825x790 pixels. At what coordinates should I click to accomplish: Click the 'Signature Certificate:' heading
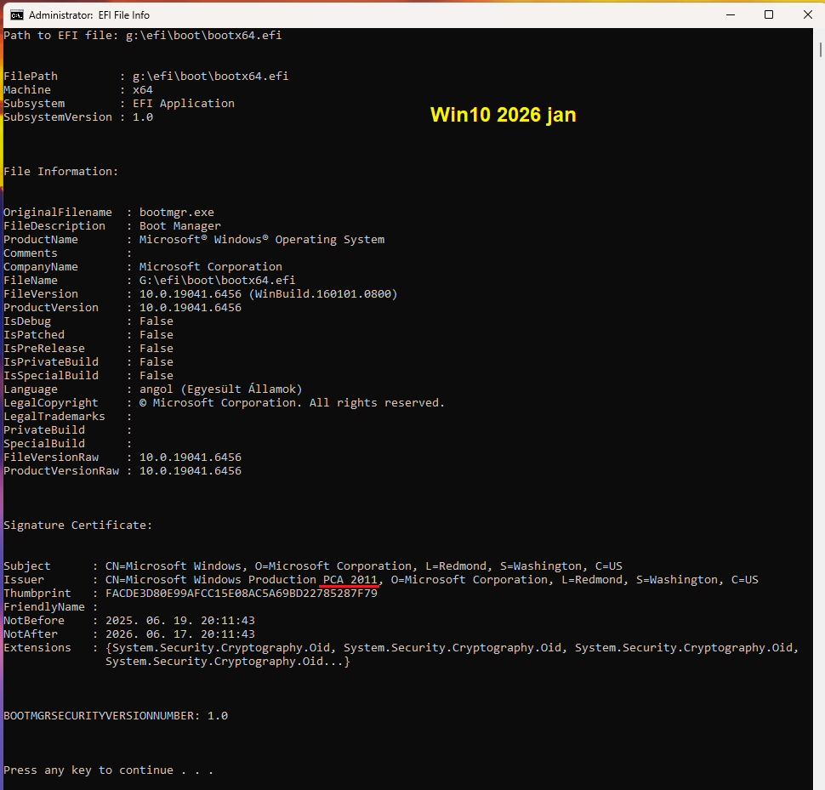click(x=78, y=526)
